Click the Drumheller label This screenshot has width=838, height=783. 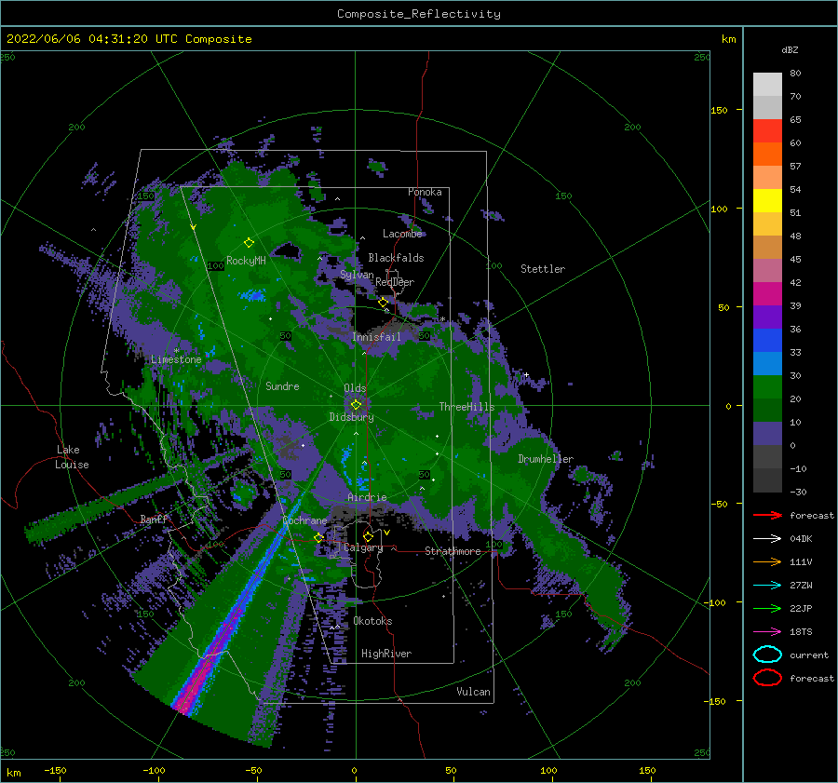point(546,459)
